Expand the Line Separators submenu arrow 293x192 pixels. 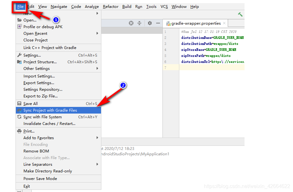pyautogui.click(x=97, y=164)
